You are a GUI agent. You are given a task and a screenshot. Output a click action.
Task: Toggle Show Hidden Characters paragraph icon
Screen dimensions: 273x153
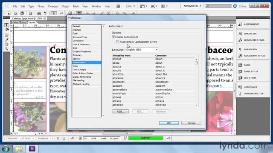coord(53,13)
